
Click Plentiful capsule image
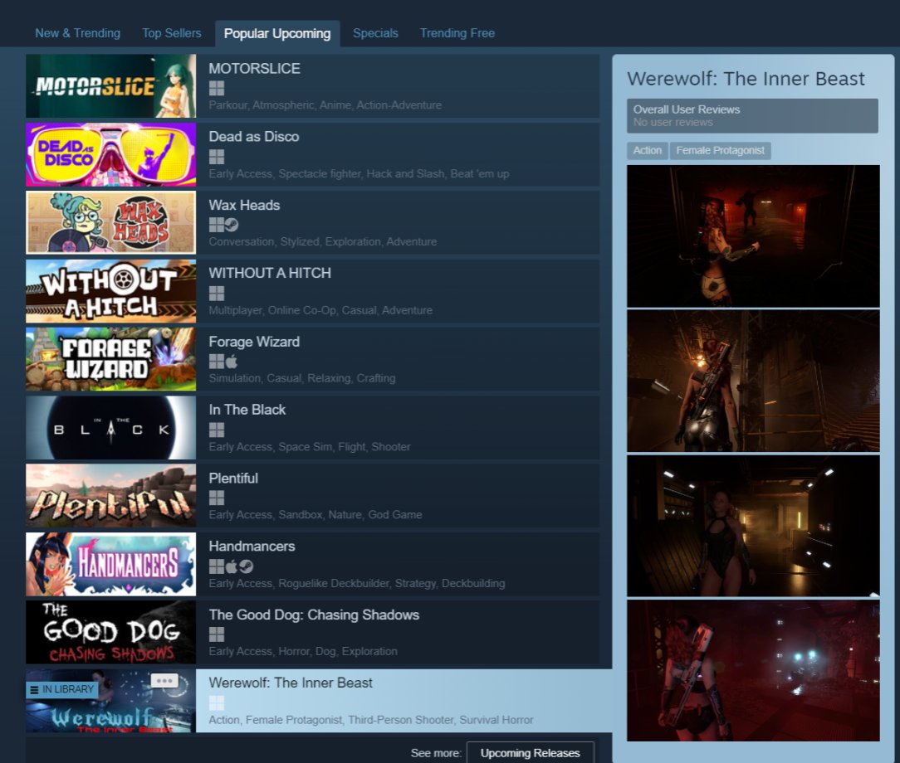110,495
